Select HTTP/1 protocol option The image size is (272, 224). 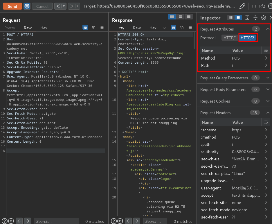pos(230,38)
